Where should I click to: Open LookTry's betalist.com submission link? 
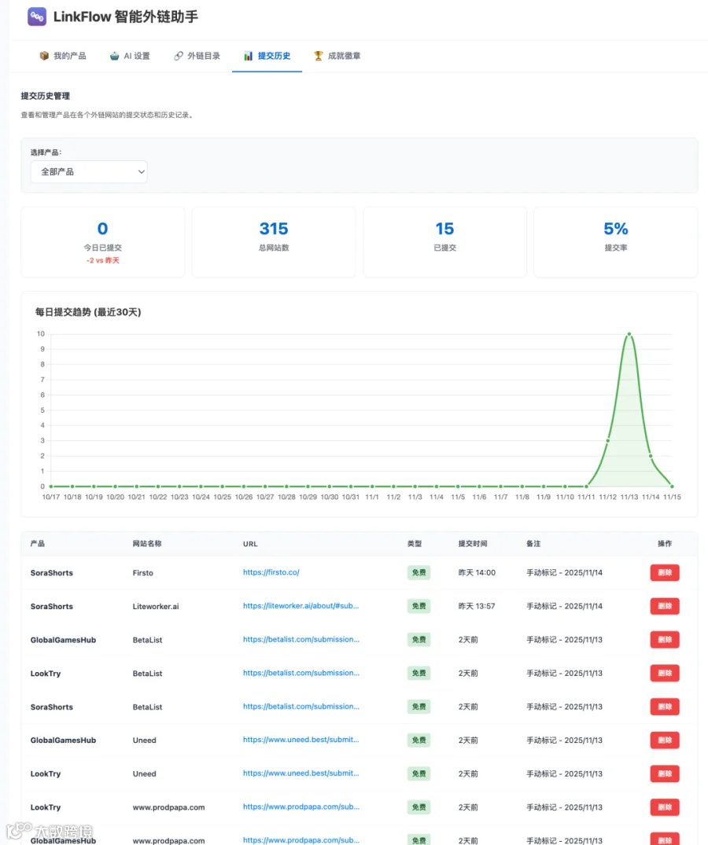pos(301,673)
